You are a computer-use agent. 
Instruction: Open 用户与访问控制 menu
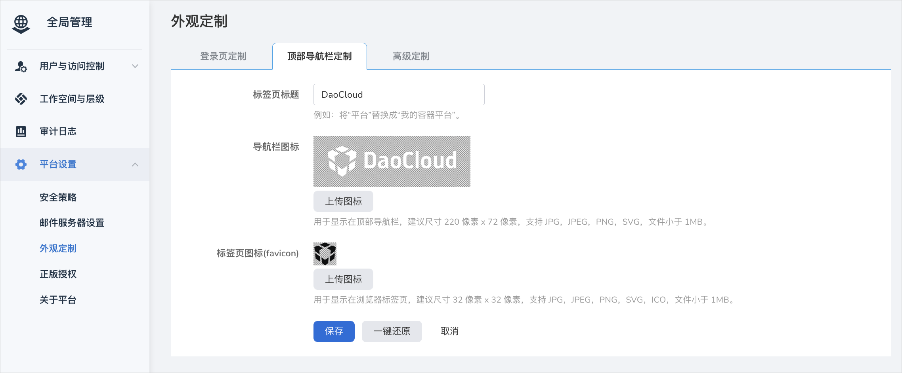point(75,66)
